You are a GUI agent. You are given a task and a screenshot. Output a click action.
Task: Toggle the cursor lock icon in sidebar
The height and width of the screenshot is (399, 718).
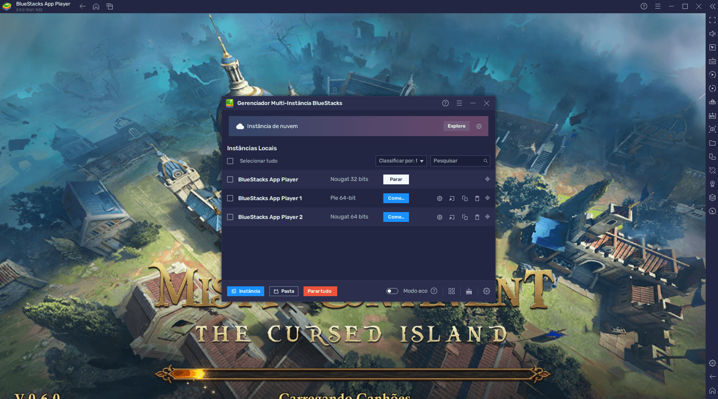[x=712, y=47]
